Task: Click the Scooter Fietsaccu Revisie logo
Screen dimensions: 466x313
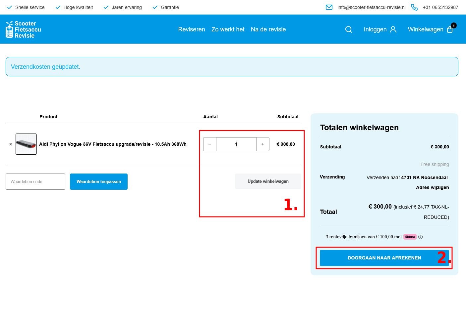Action: point(23,29)
